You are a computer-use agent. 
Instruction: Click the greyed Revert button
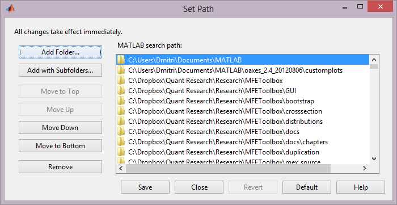pyautogui.click(x=253, y=187)
